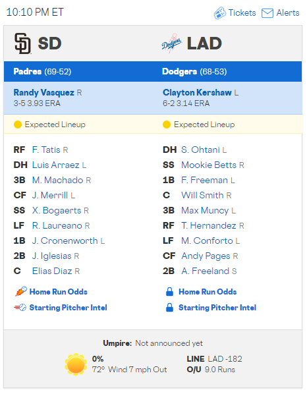Open Padres Home Run Odds link
The image size is (307, 394).
pyautogui.click(x=58, y=292)
